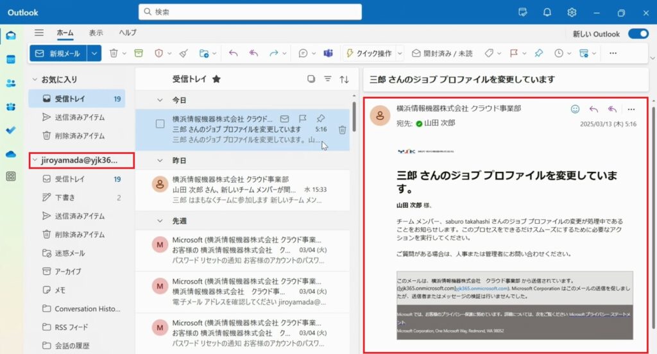Open the Flag dropdown arrow in ribbon

coord(524,54)
